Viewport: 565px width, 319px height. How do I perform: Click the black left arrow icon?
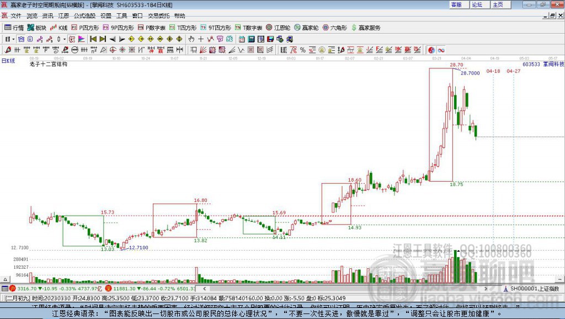click(x=113, y=39)
